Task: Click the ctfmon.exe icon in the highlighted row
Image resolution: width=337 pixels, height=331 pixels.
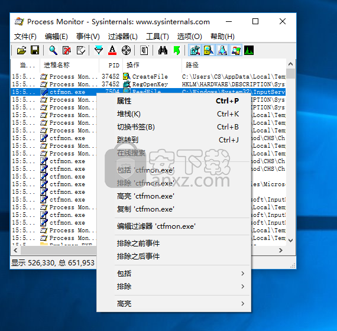Action: [x=44, y=92]
